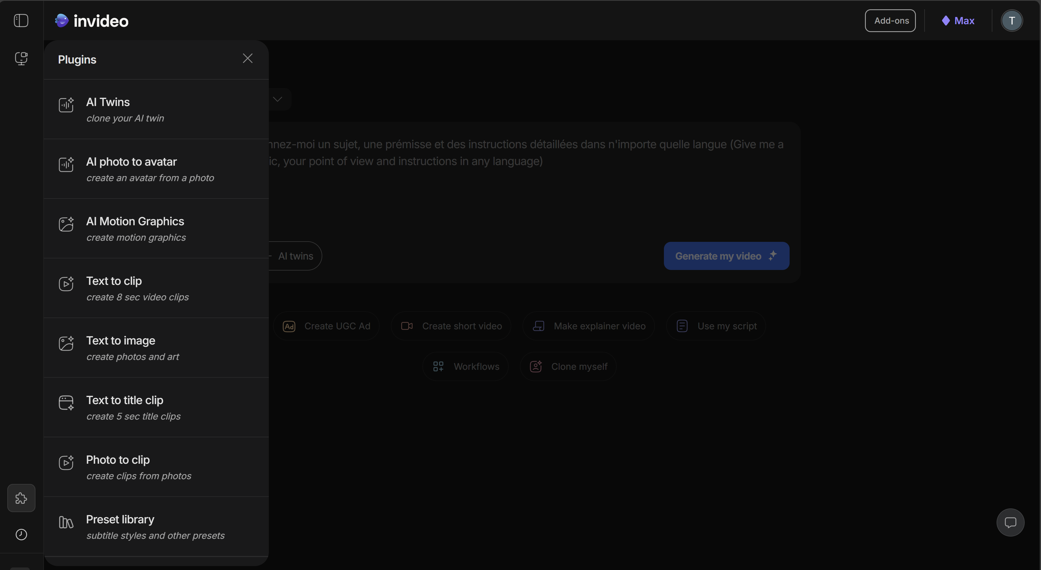Select the Make explainer video shortcut
1041x570 pixels.
click(588, 326)
